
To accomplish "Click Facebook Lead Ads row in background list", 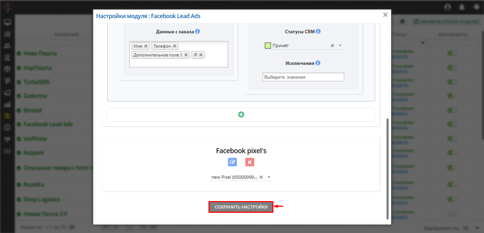I will (48, 124).
